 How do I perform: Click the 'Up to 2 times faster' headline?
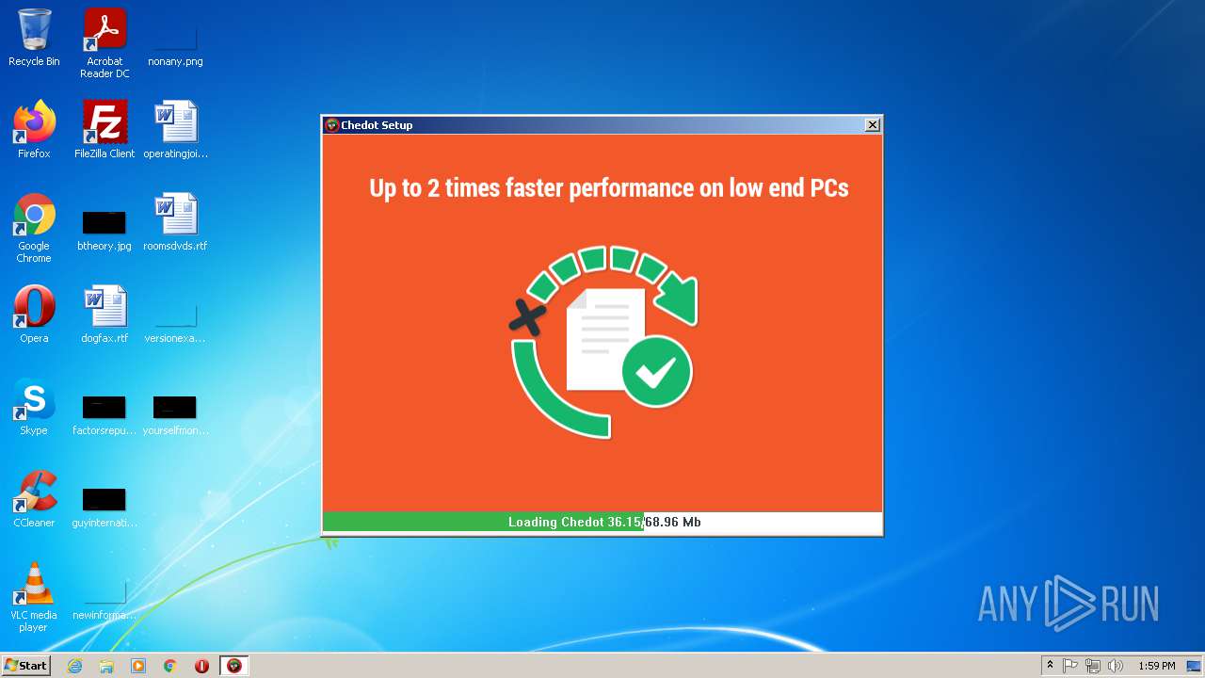click(609, 187)
